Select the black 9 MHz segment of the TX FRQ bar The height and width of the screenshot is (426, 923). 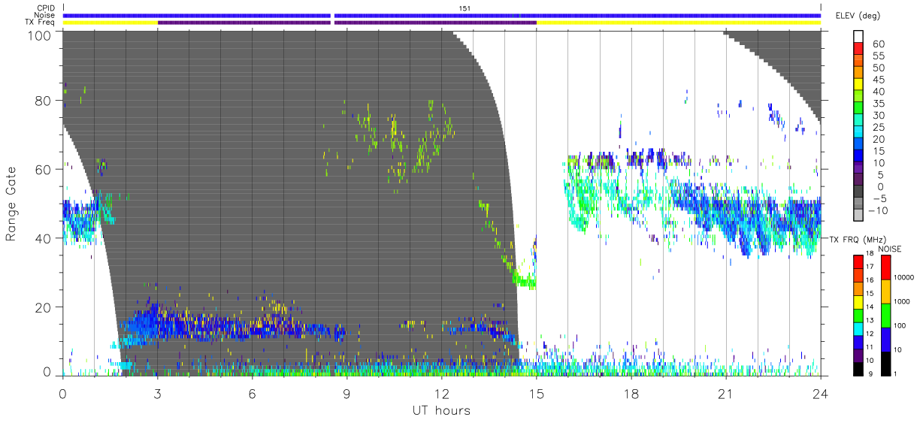tap(858, 369)
